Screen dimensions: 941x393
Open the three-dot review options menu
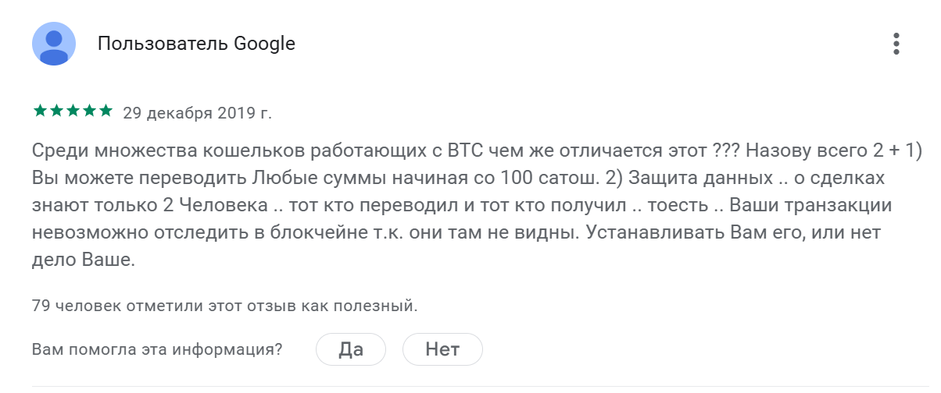coord(896,44)
